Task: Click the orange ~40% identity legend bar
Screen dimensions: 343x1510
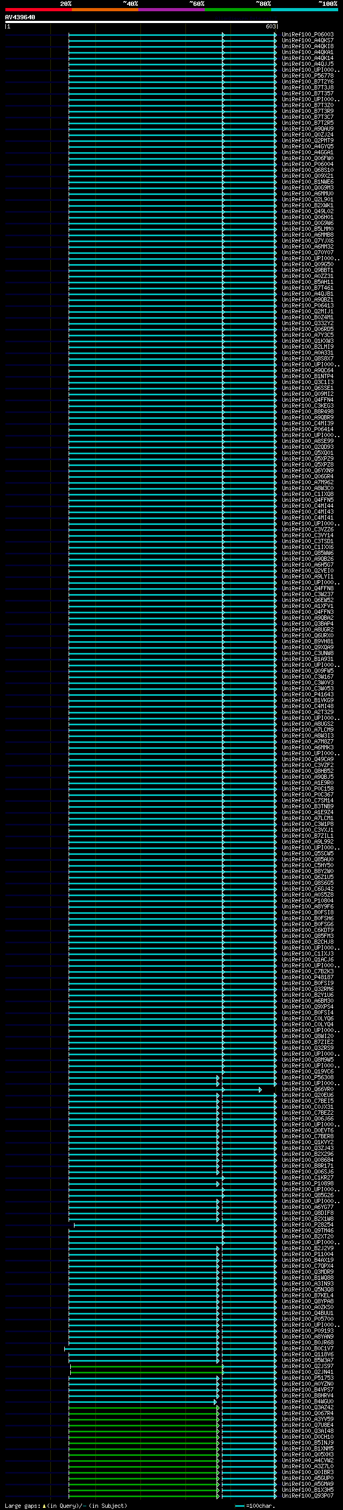Action: (x=105, y=10)
